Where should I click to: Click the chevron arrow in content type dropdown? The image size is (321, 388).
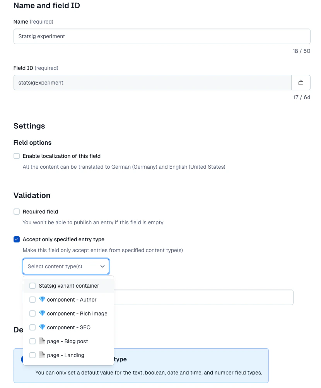coord(102,266)
